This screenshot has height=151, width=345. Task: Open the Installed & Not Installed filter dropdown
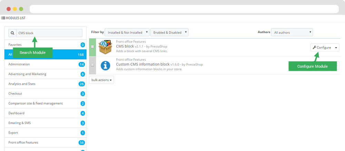[x=127, y=32]
